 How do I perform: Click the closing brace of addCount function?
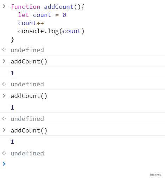tap(12, 39)
